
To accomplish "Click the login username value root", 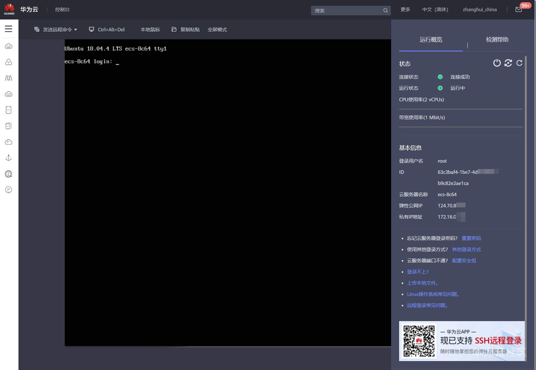I will 442,161.
